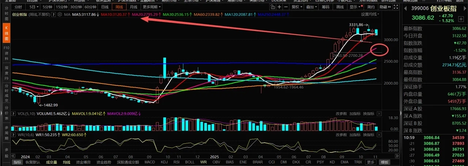Switch to 60分钟 period
The height and width of the screenshot is (166, 468).
pos(90,7)
